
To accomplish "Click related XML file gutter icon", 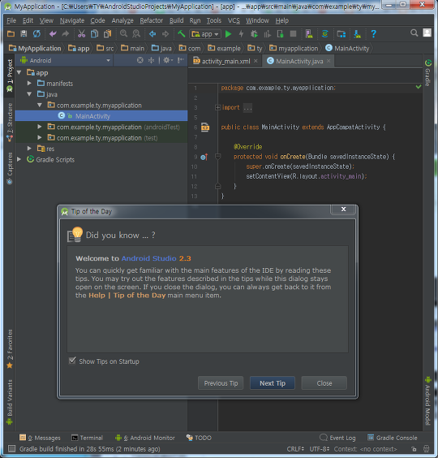I will coord(205,127).
